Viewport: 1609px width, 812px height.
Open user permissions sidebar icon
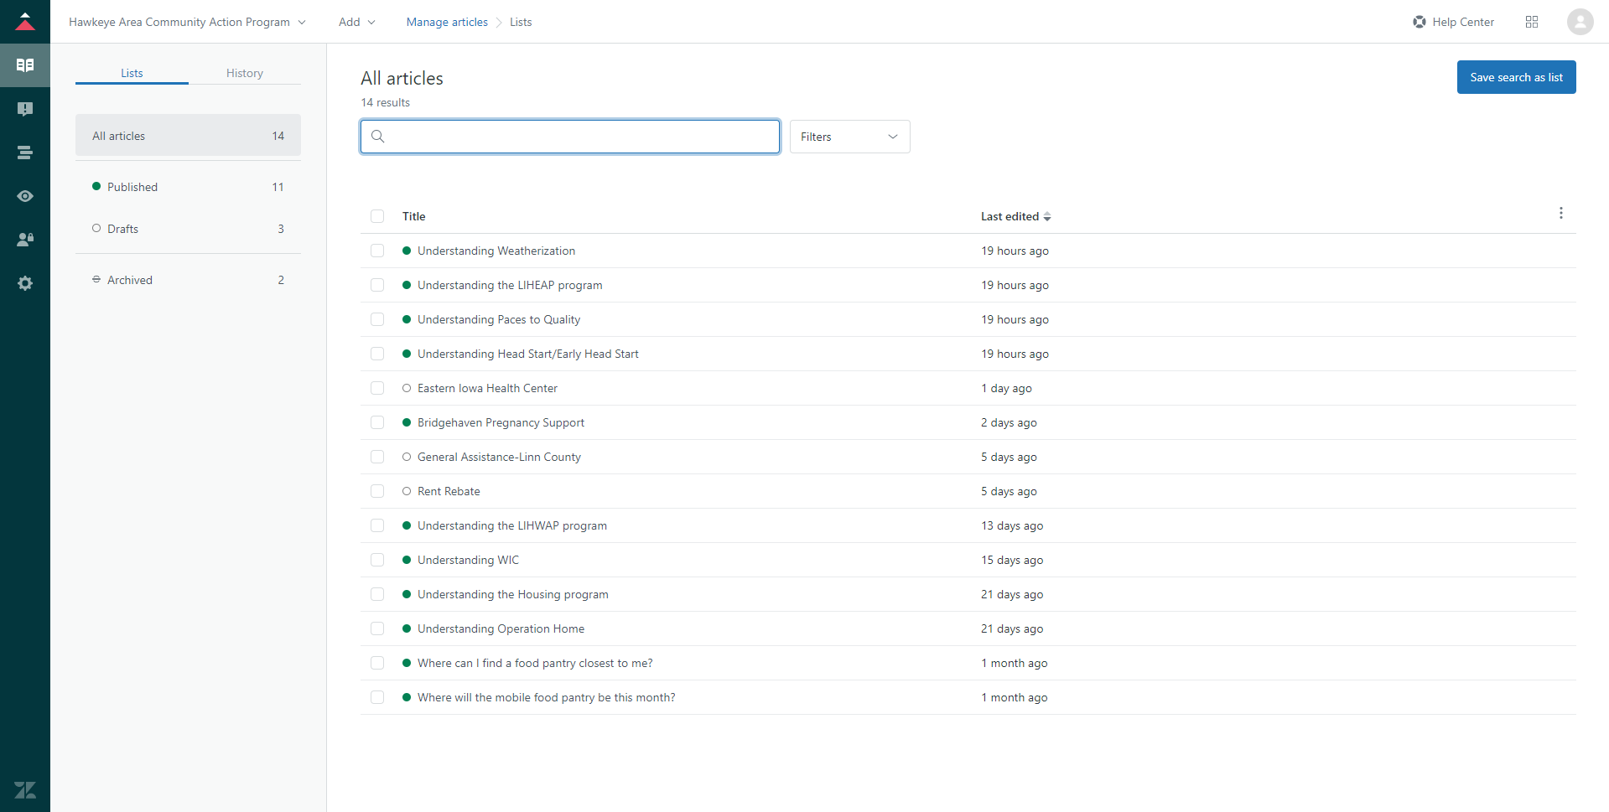[x=25, y=240]
